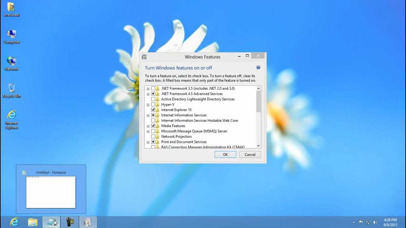Open Action Center flag icon
The height and width of the screenshot is (228, 406).
tap(361, 222)
